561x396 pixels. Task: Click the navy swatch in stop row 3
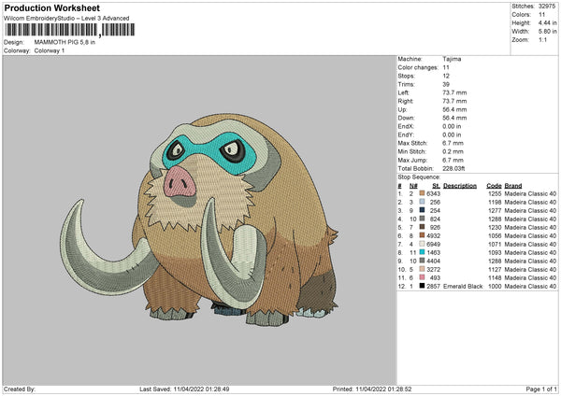click(x=422, y=210)
